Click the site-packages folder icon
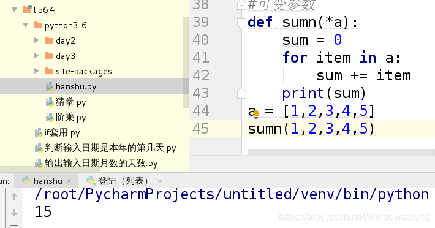 click(49, 70)
